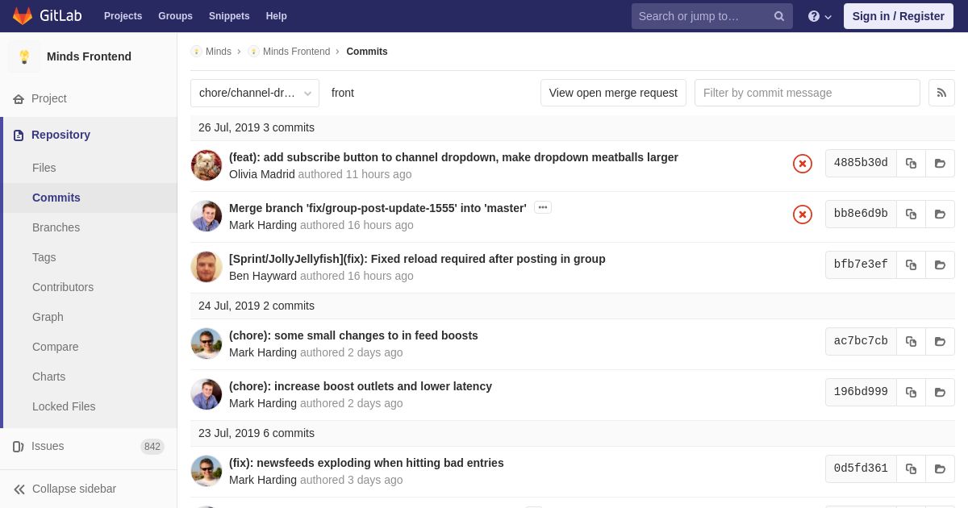Screen dimensions: 968x508
Task: Go to Branches in Repository sidebar
Action: pos(56,227)
